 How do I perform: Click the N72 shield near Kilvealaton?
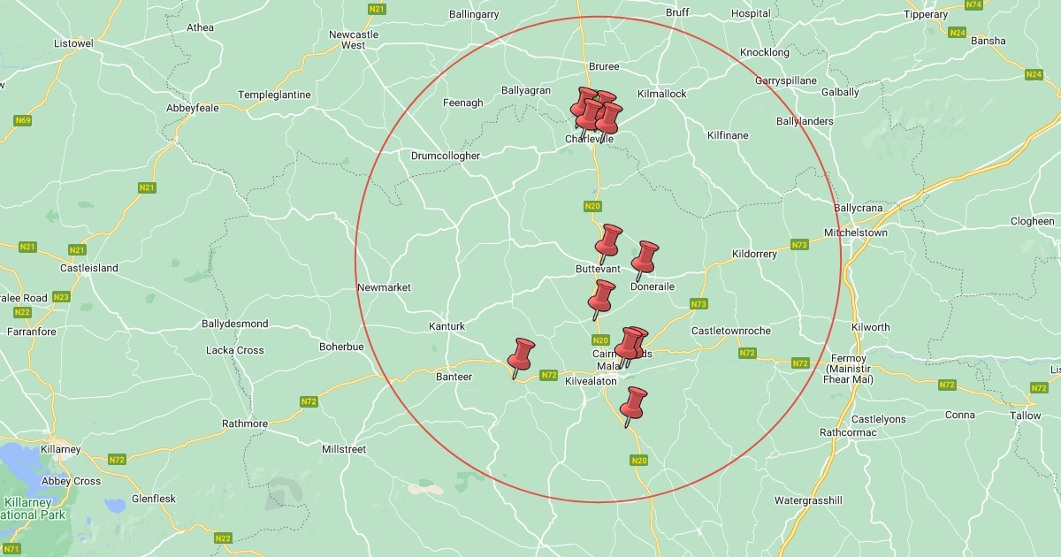549,375
